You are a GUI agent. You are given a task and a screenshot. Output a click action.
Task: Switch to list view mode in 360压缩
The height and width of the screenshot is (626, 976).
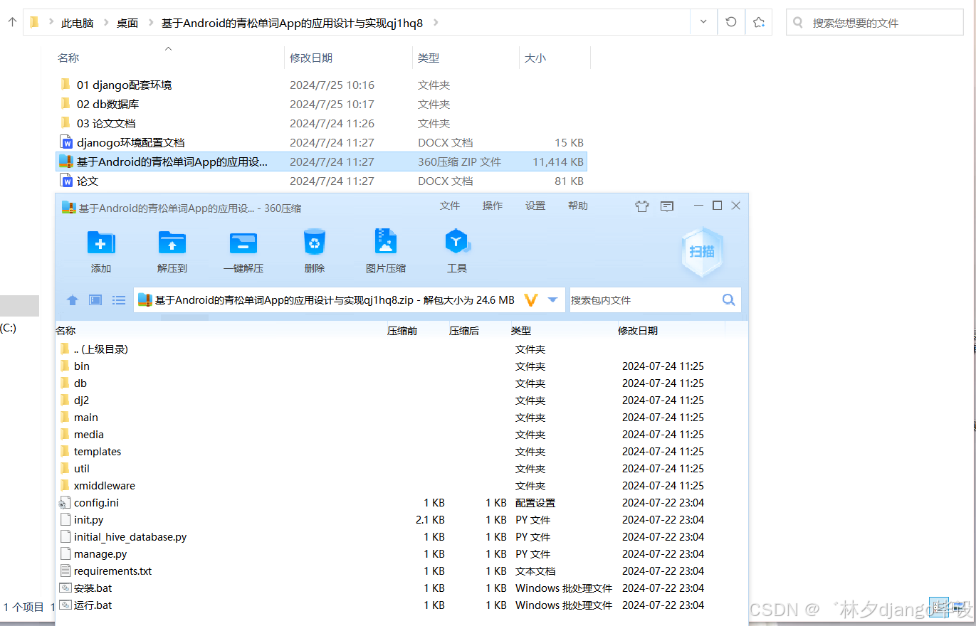(119, 300)
